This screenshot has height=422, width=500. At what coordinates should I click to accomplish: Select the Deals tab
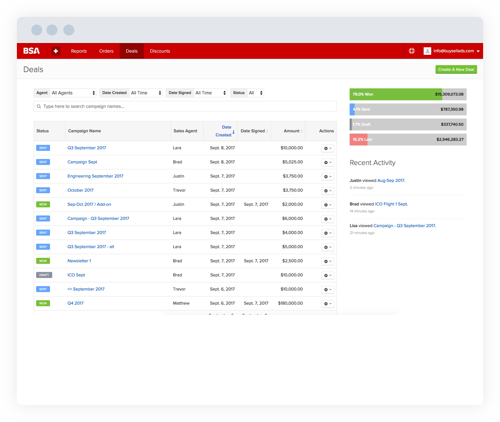(132, 51)
